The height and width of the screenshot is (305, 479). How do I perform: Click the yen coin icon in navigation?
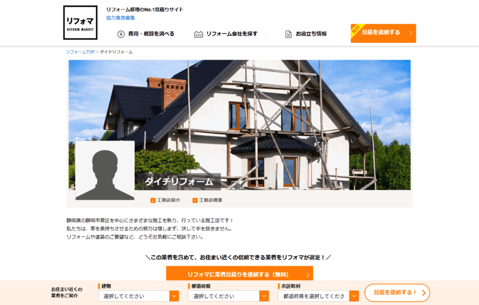[x=121, y=34]
